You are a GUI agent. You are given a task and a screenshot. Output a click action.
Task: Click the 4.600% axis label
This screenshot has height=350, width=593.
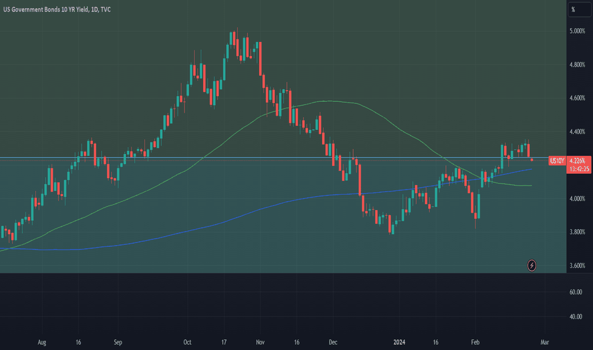tap(577, 98)
